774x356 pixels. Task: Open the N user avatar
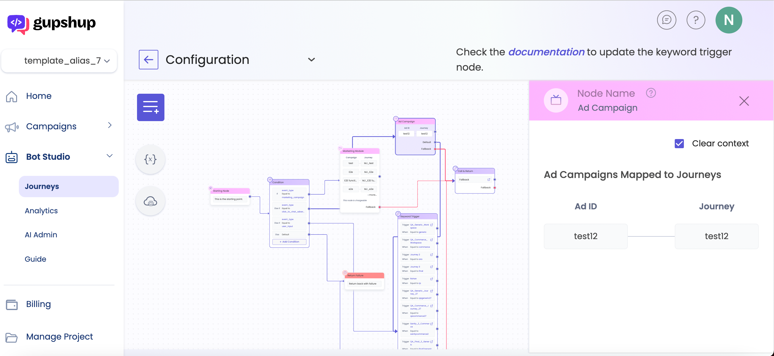click(x=729, y=20)
